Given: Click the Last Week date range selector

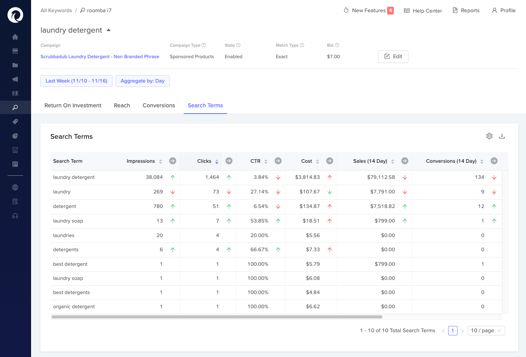Looking at the screenshot, I should coord(76,81).
